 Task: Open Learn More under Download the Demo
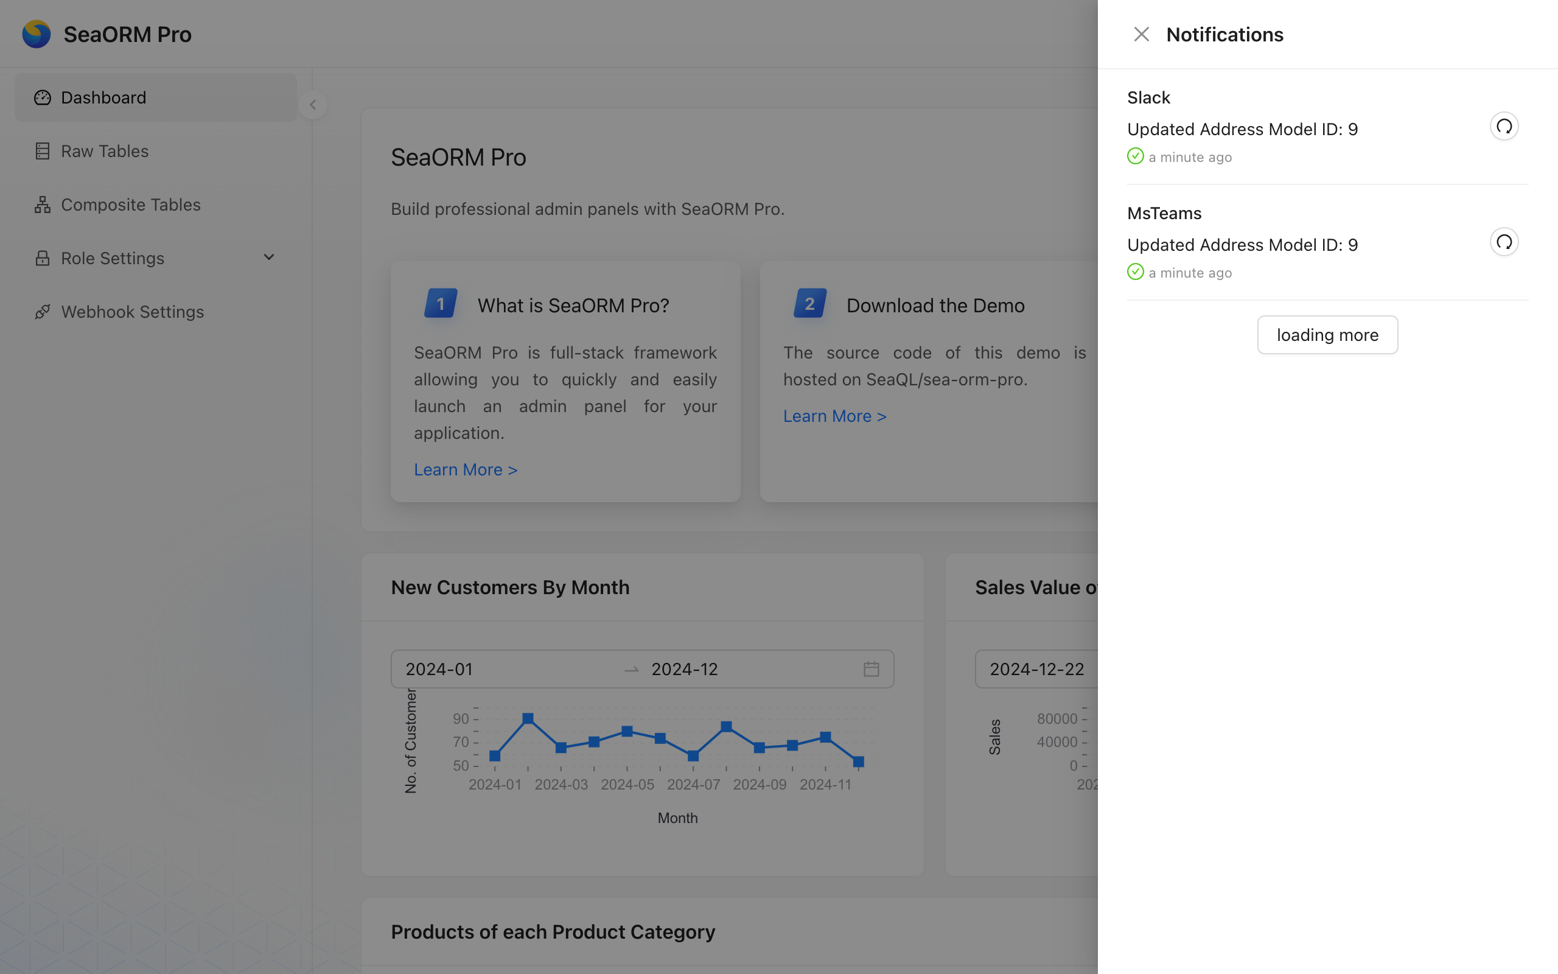[834, 416]
